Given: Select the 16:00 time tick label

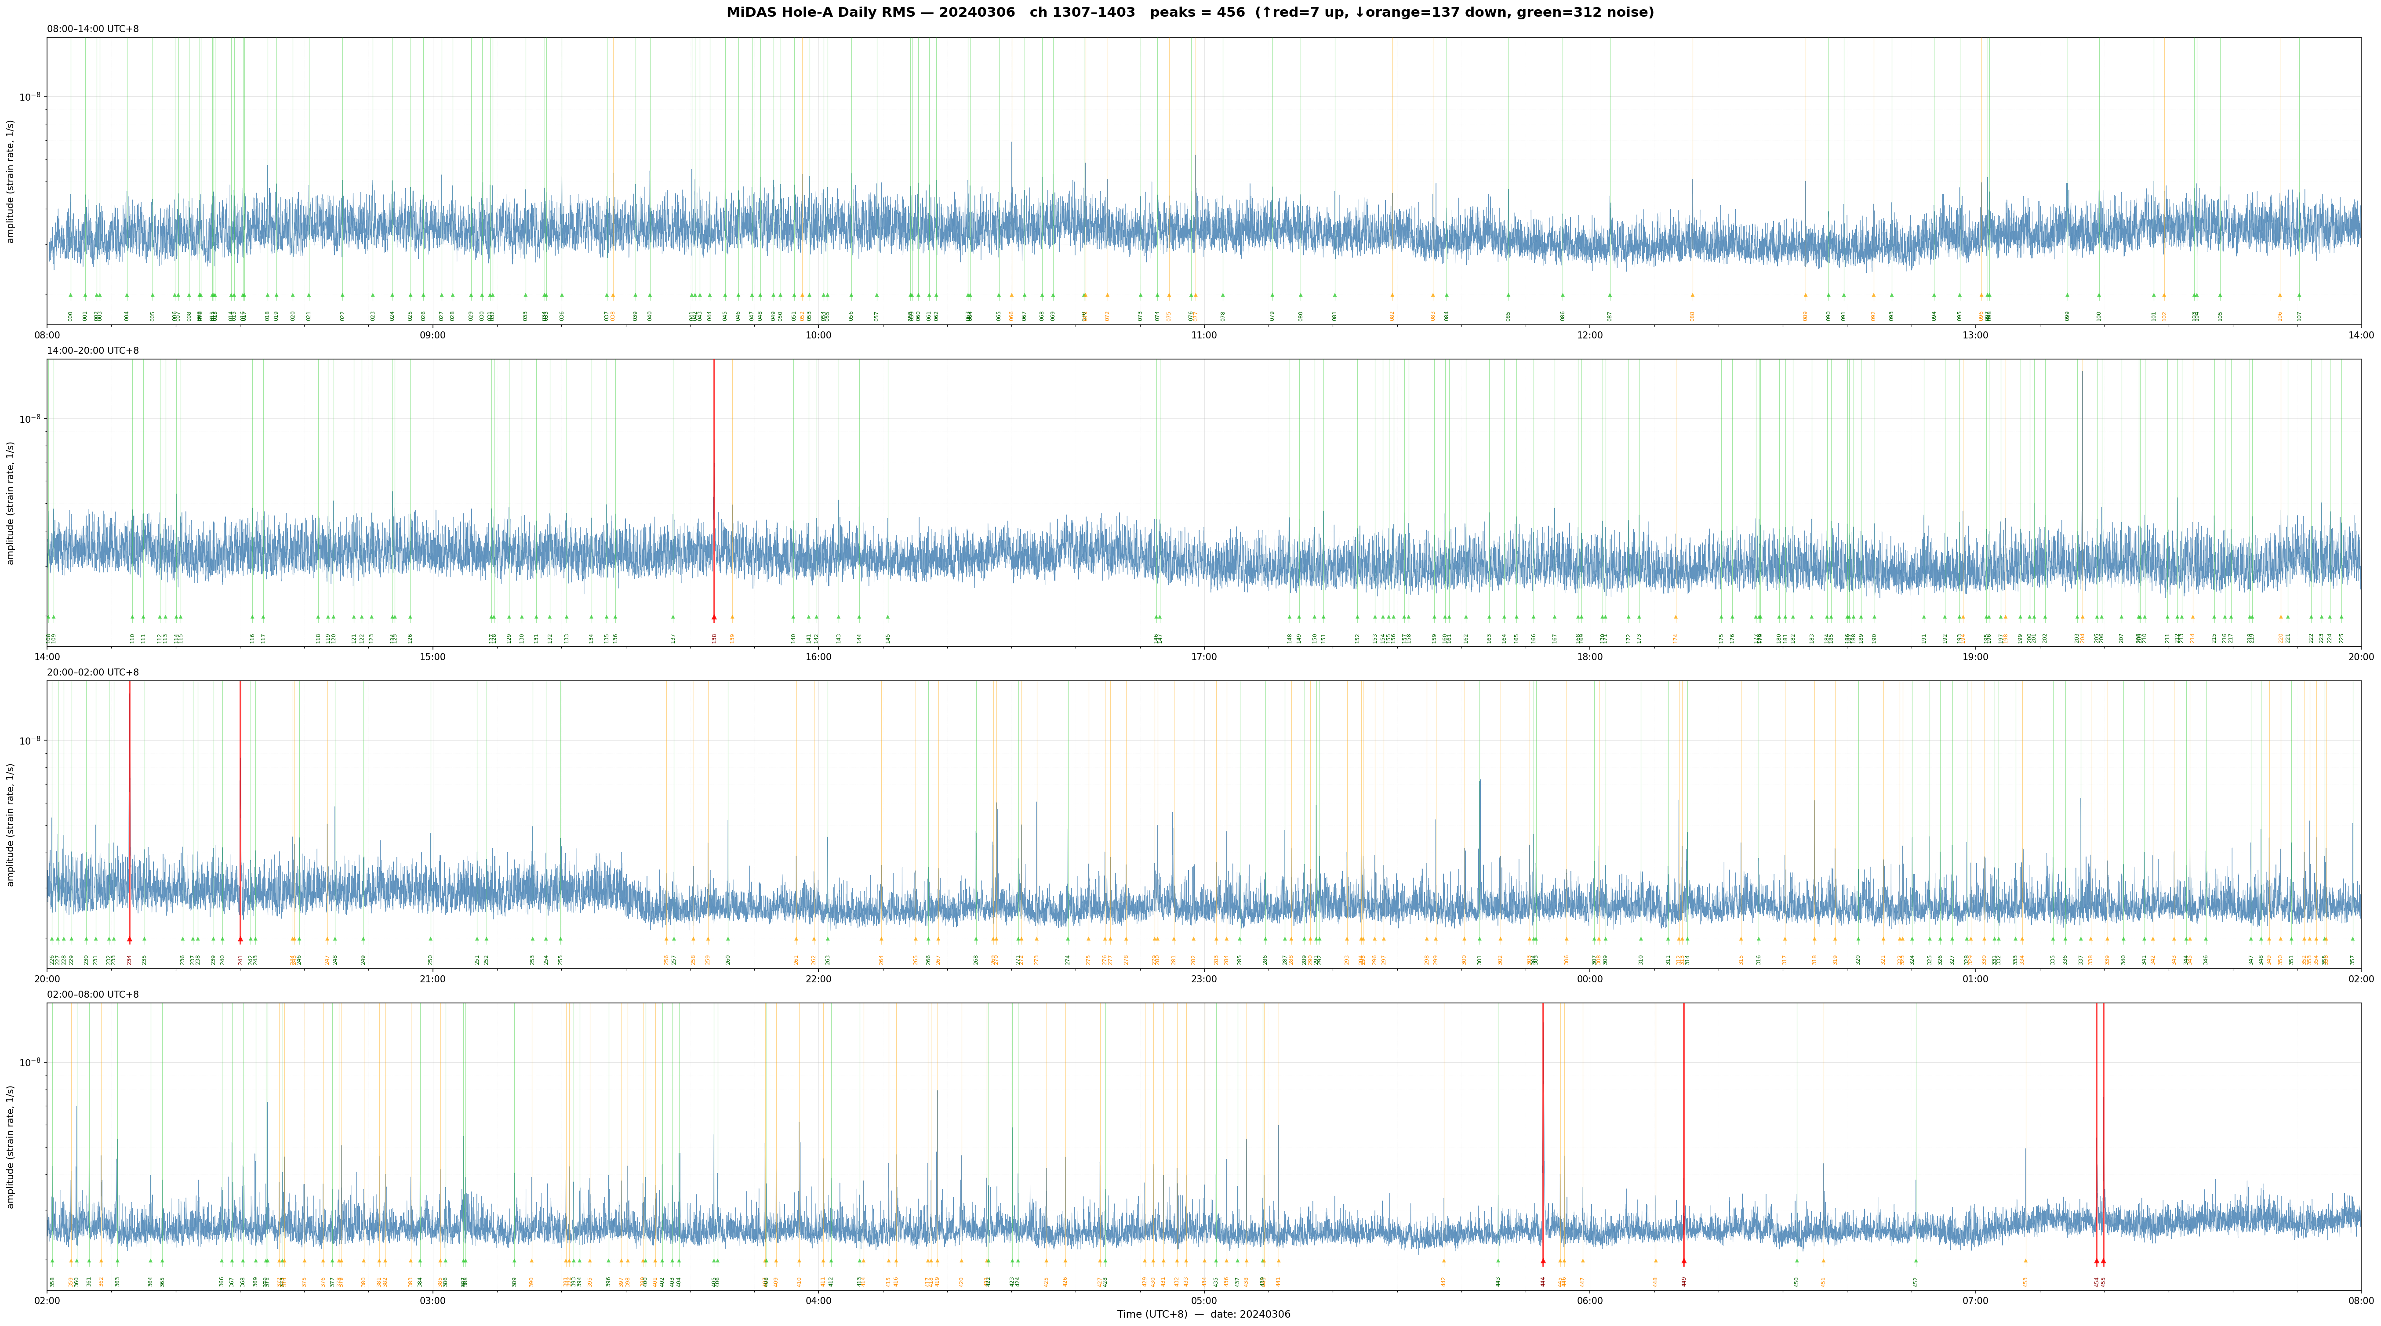Looking at the screenshot, I should [818, 657].
